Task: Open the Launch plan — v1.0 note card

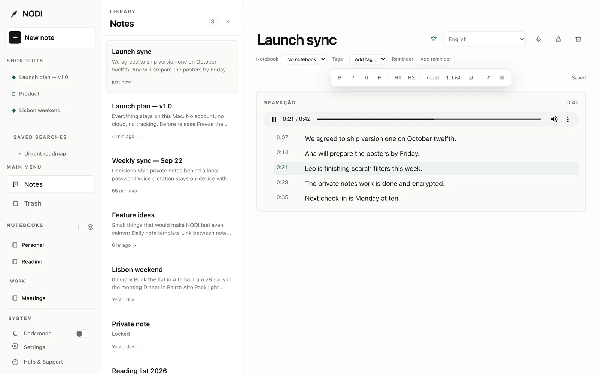Action: (172, 121)
